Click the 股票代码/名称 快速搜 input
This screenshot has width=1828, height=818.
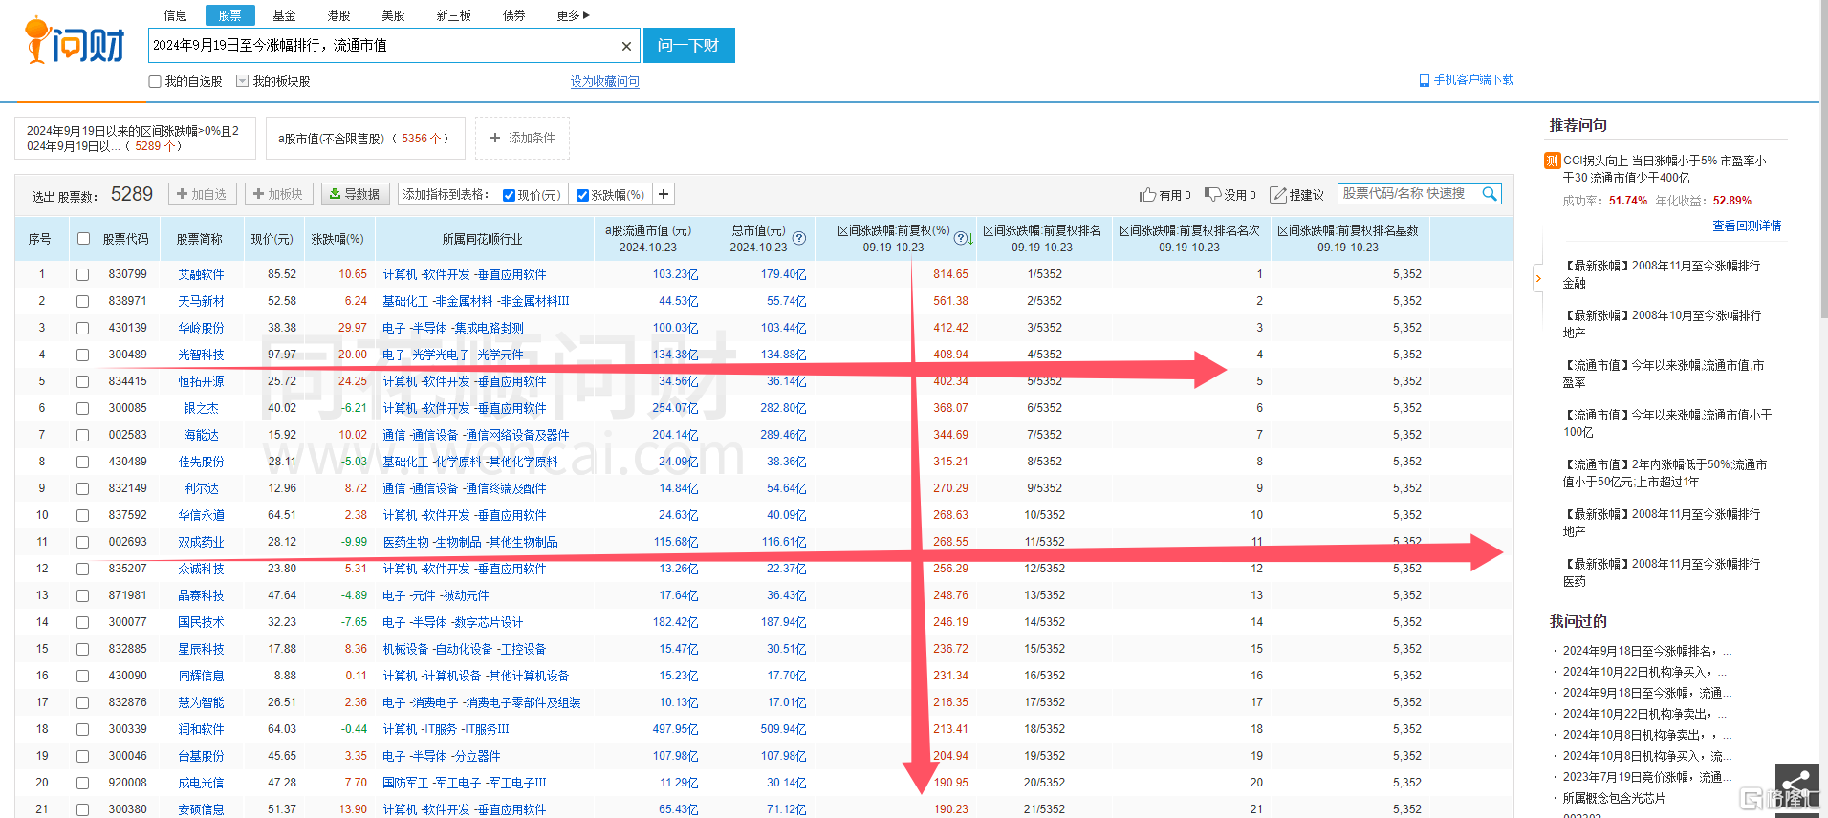pyautogui.click(x=1409, y=194)
